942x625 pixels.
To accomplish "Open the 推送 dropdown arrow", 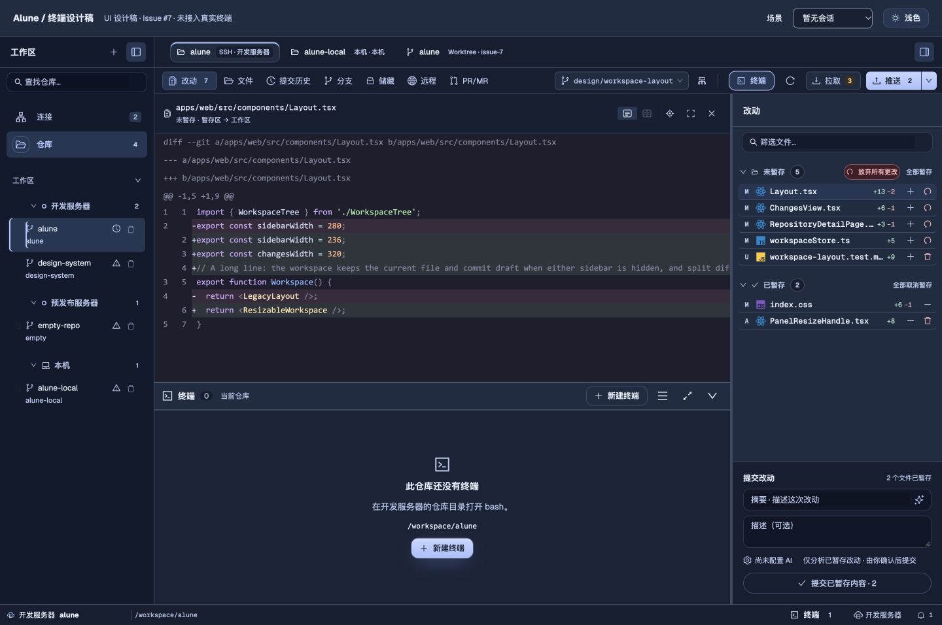I will click(929, 80).
